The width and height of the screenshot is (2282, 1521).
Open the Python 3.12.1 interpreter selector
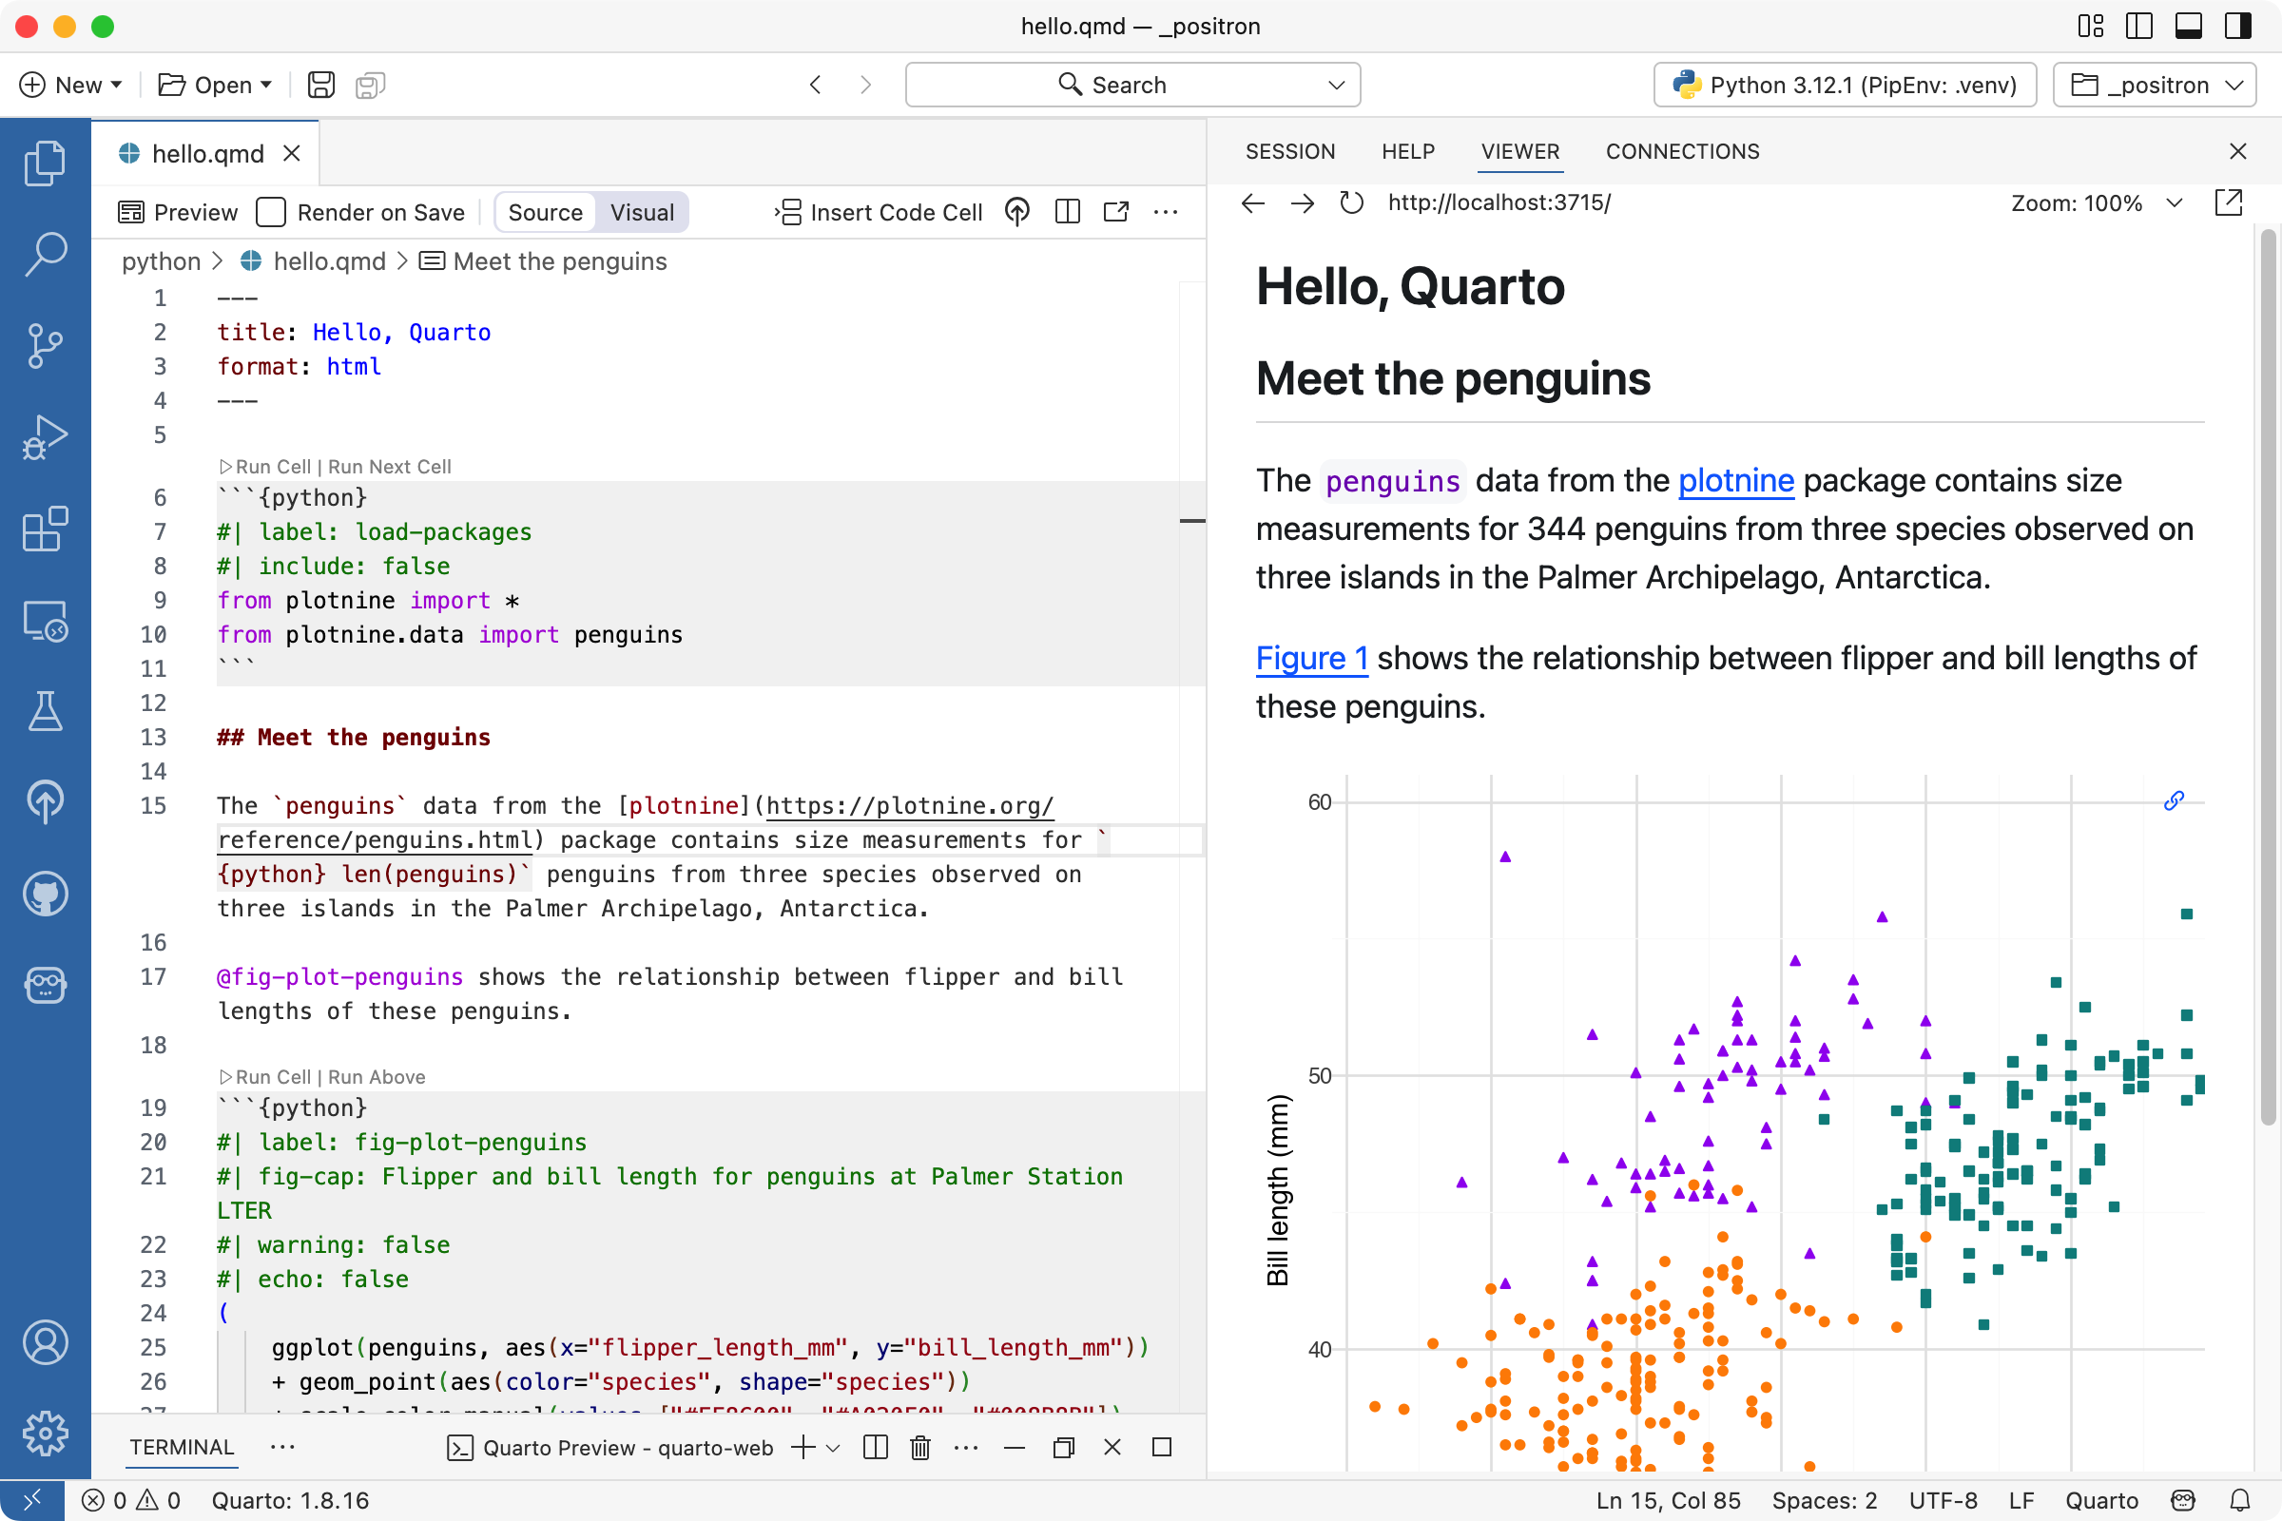(1843, 85)
